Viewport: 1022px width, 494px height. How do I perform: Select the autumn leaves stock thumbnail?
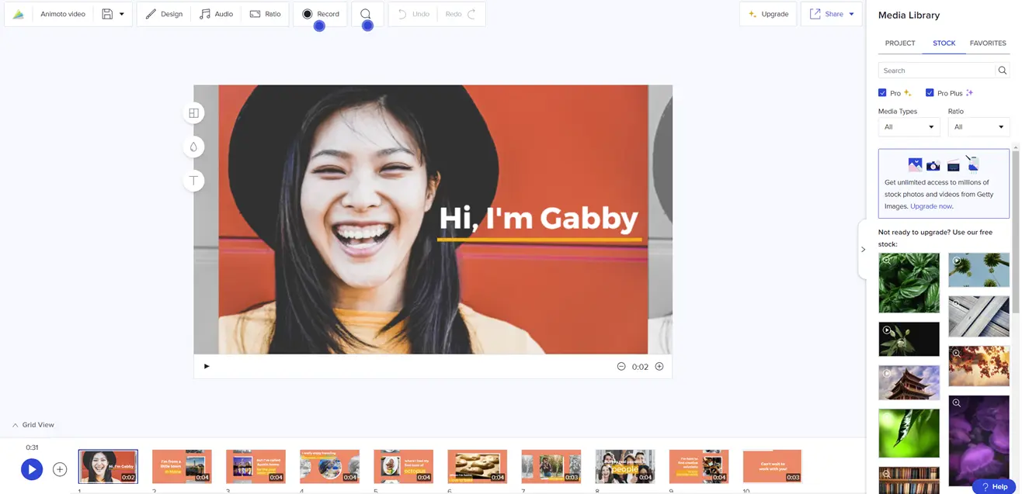point(979,366)
